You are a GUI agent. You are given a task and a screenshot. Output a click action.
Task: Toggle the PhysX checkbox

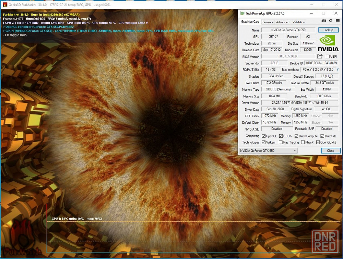[303, 142]
